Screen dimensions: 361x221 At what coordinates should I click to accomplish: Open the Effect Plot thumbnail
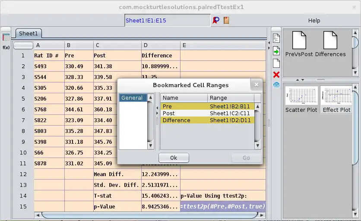click(x=336, y=100)
